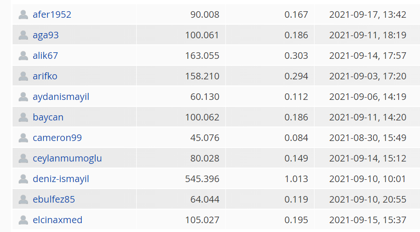
Task: Visit the deniz-ismayil profile link
Action: (61, 179)
